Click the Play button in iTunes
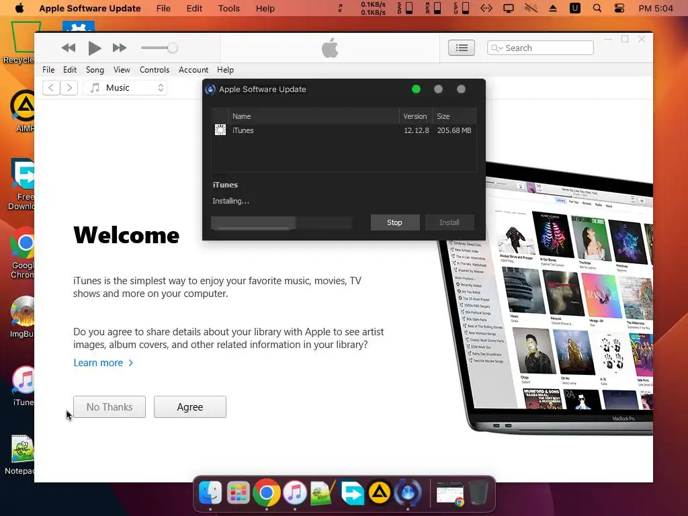 pos(94,48)
